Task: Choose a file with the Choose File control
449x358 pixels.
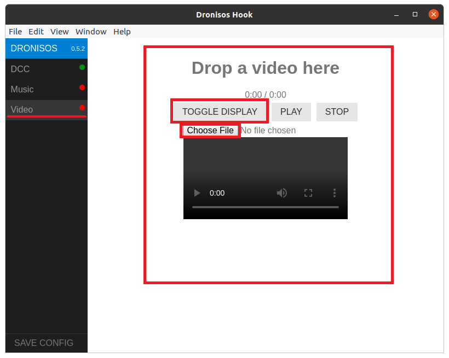Action: point(210,130)
